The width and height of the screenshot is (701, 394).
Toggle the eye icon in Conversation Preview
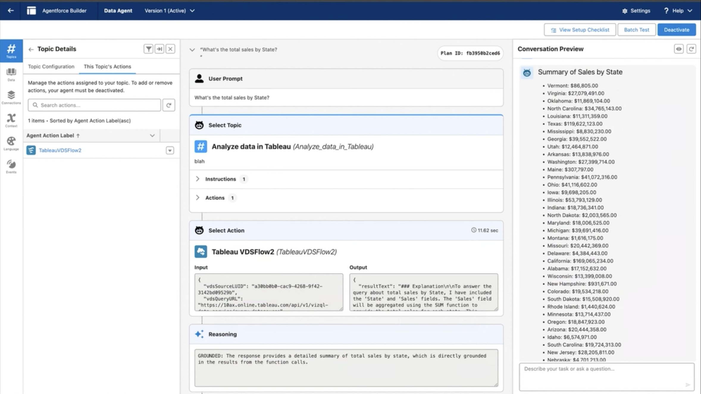[679, 49]
